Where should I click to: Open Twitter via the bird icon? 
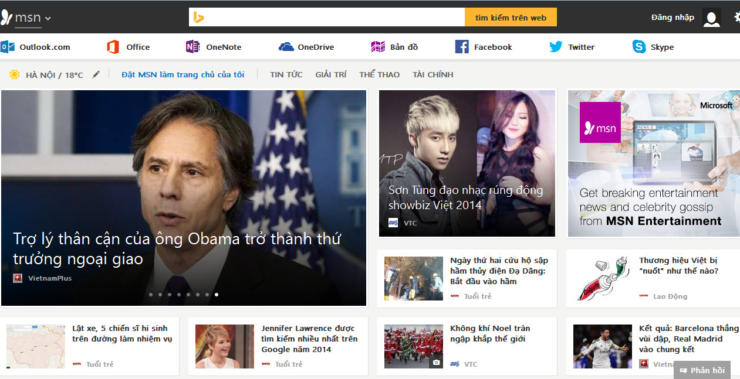click(556, 47)
